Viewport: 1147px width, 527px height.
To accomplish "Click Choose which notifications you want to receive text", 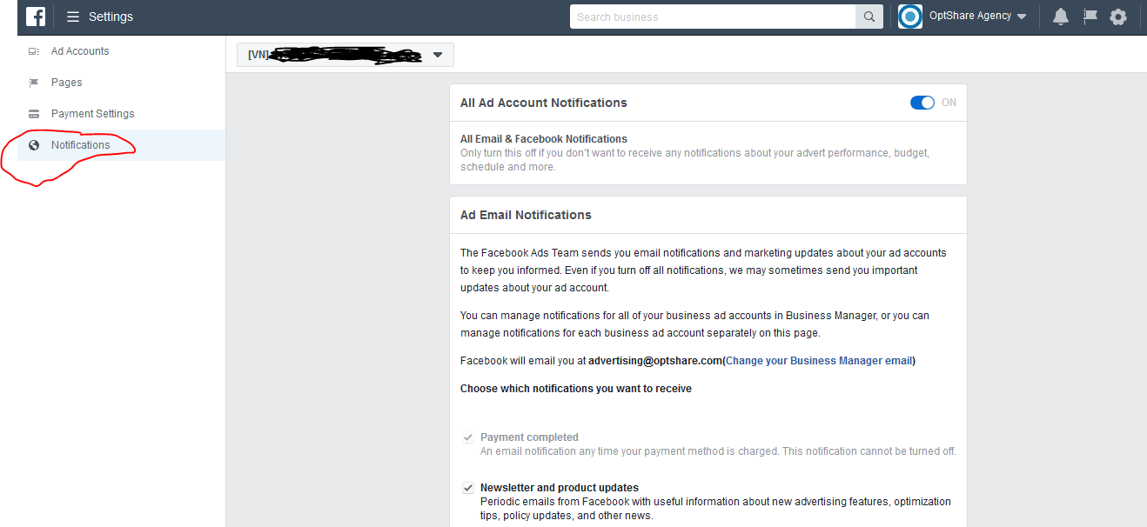I will [x=576, y=389].
